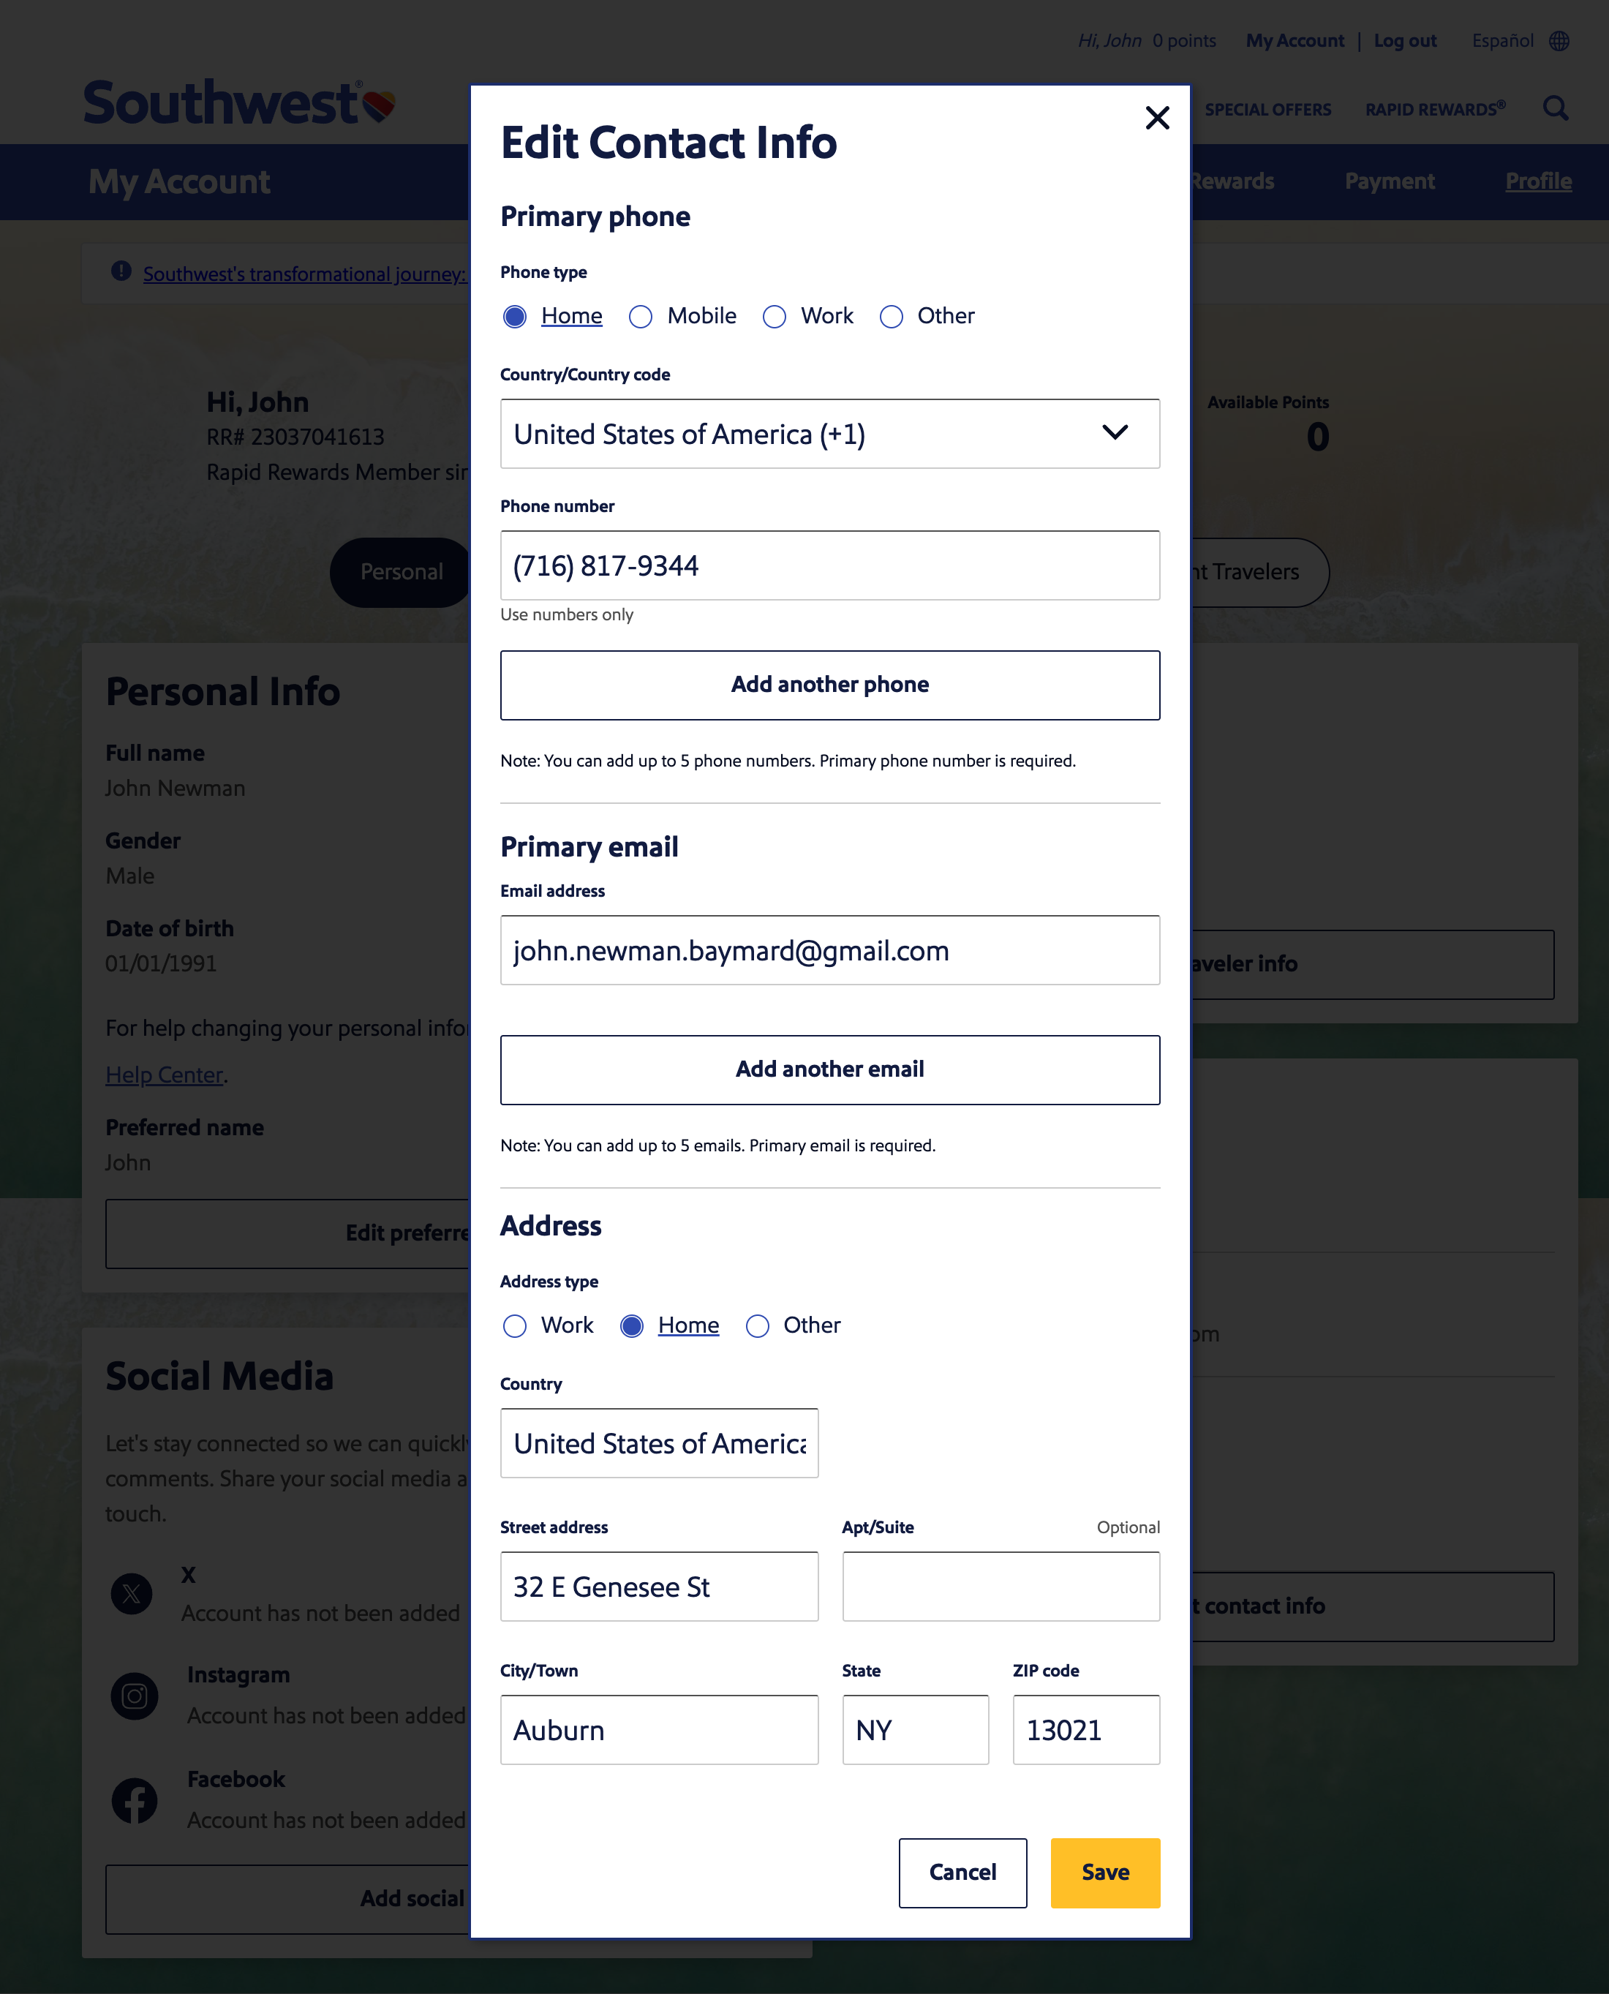
Task: Click the alert info icon in banner
Action: 121,271
